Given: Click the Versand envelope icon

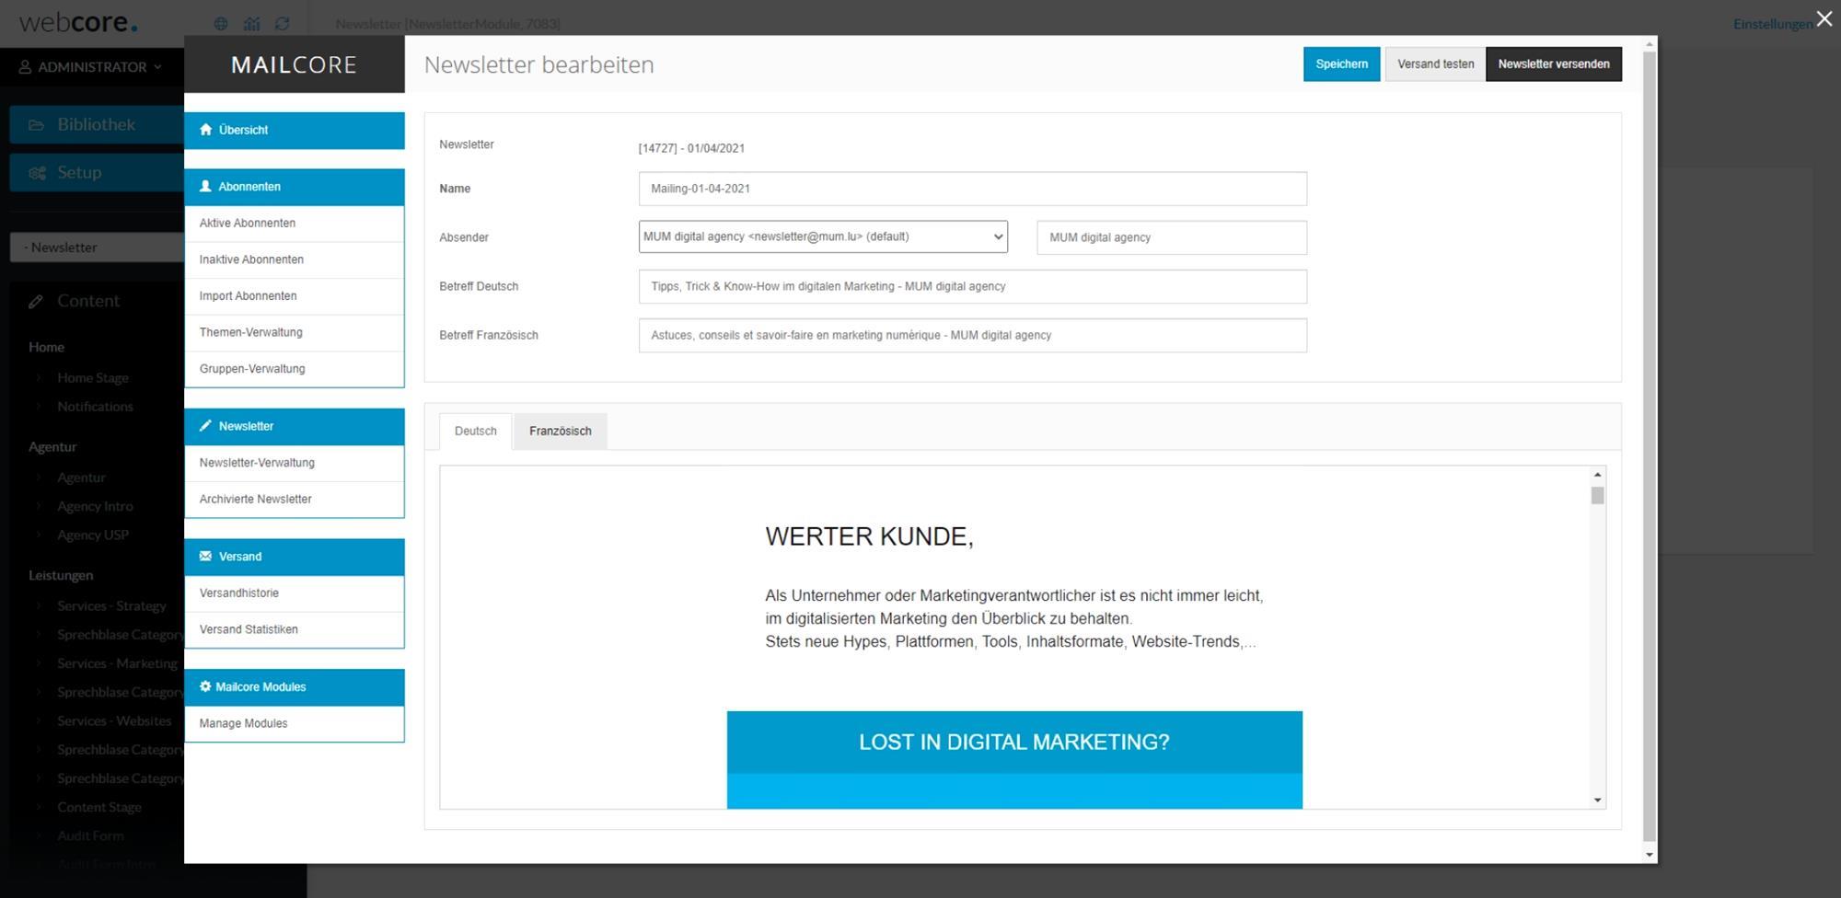Looking at the screenshot, I should tap(205, 556).
